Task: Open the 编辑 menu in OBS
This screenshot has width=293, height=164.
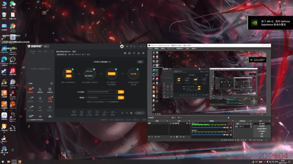Action: pos(157,48)
